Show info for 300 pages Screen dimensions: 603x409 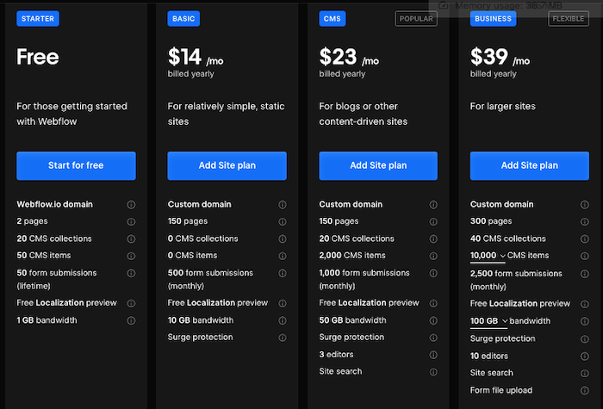click(x=585, y=221)
